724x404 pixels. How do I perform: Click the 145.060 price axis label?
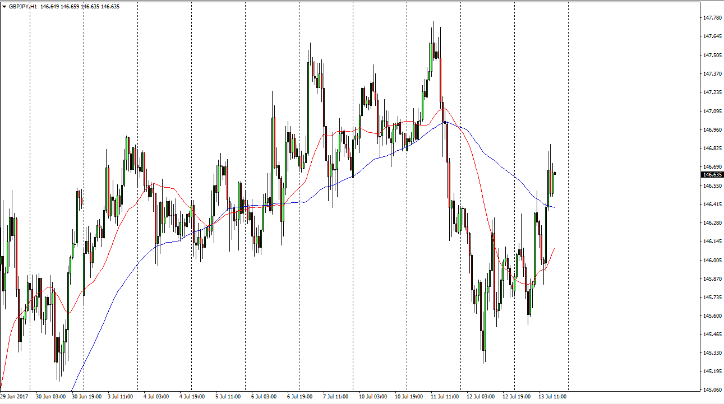pos(712,390)
